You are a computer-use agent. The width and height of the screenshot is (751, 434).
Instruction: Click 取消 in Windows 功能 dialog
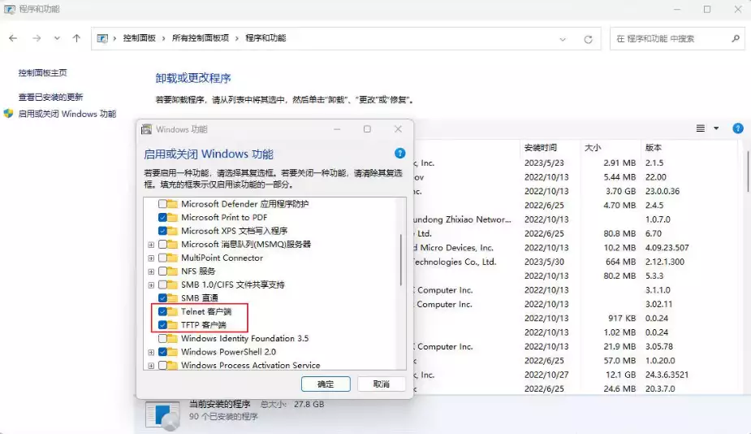[382, 384]
